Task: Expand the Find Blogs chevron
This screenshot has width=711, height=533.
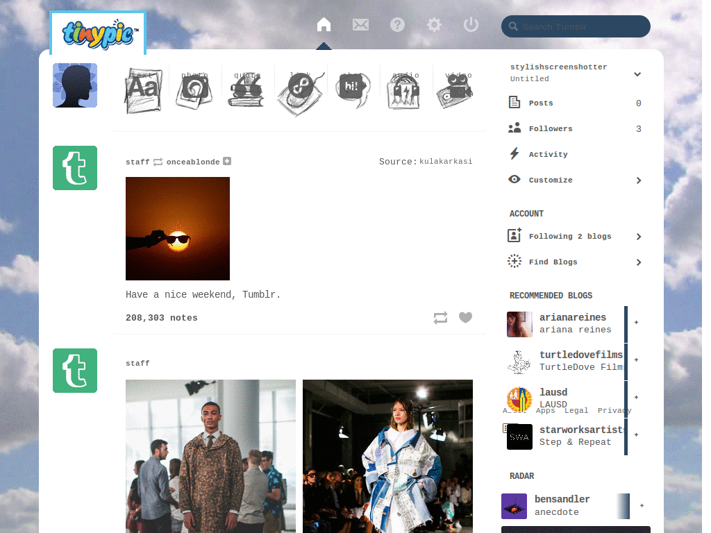Action: pyautogui.click(x=639, y=262)
